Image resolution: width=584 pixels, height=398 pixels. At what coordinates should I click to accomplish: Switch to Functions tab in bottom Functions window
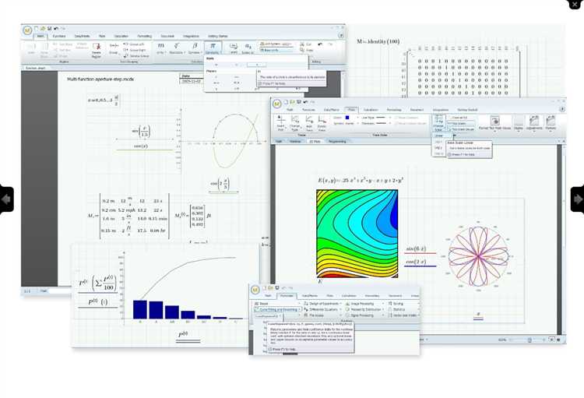point(287,295)
